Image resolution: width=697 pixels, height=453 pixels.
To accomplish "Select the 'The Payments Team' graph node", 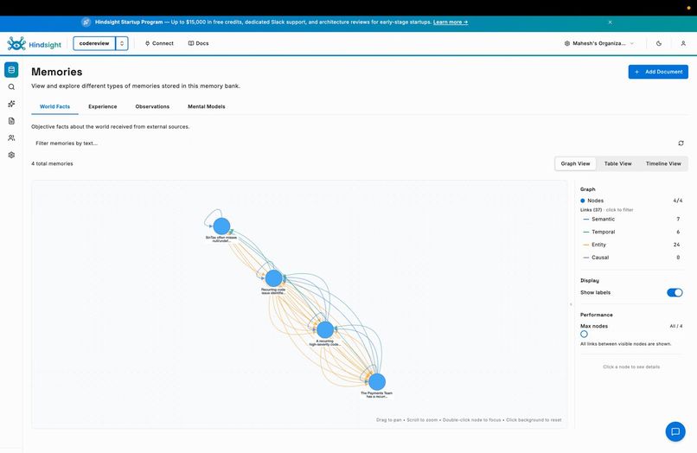I will (377, 382).
